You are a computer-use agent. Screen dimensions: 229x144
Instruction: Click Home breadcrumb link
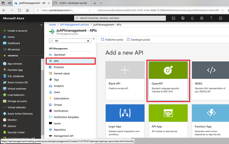tap(52, 25)
